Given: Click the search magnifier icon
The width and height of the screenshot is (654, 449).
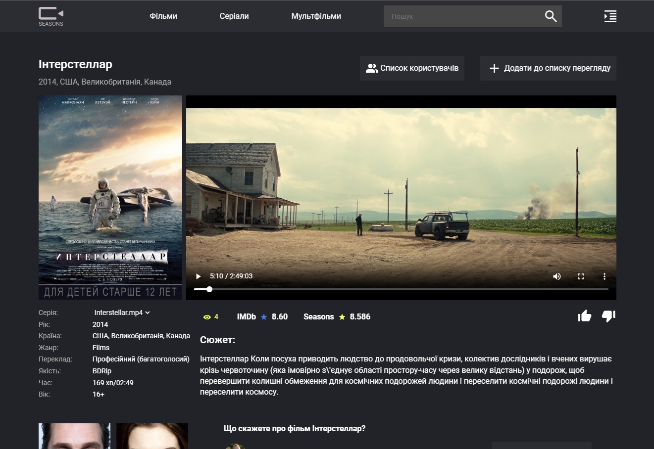Looking at the screenshot, I should coord(551,16).
